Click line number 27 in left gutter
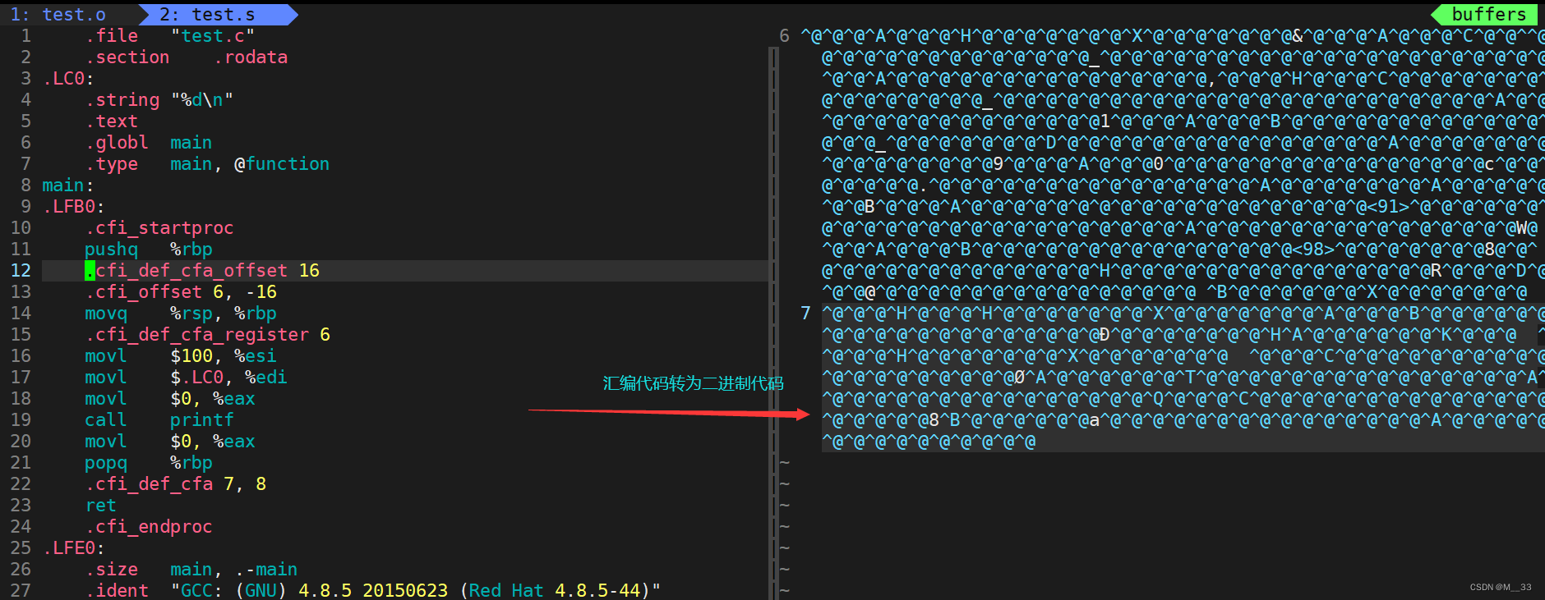The height and width of the screenshot is (600, 1545). coord(21,590)
